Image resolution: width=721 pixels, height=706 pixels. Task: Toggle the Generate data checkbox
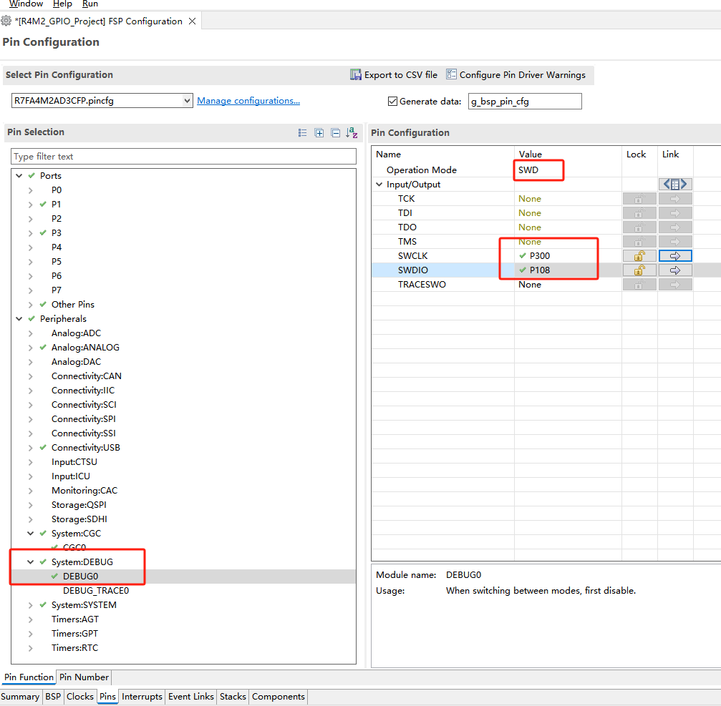click(392, 101)
